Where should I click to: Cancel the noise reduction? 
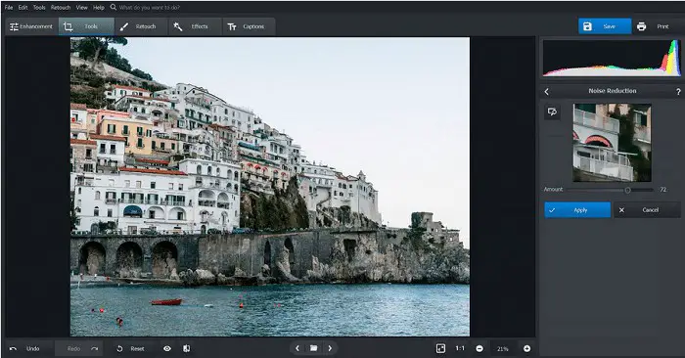pyautogui.click(x=647, y=210)
